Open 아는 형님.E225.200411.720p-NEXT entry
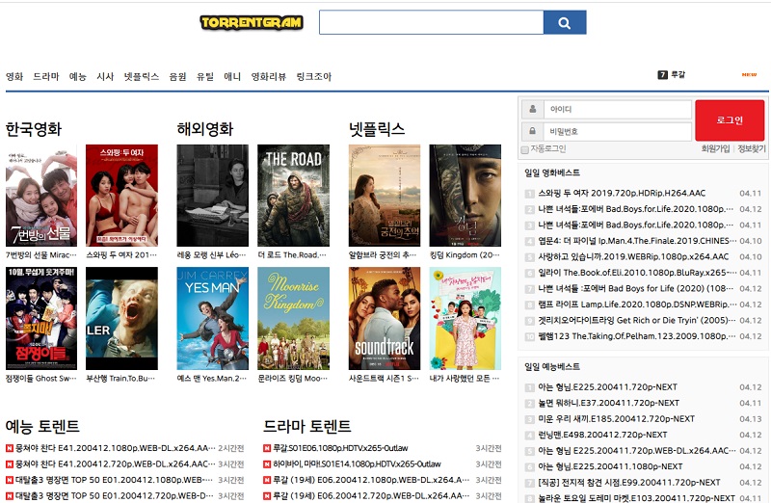 (x=608, y=387)
